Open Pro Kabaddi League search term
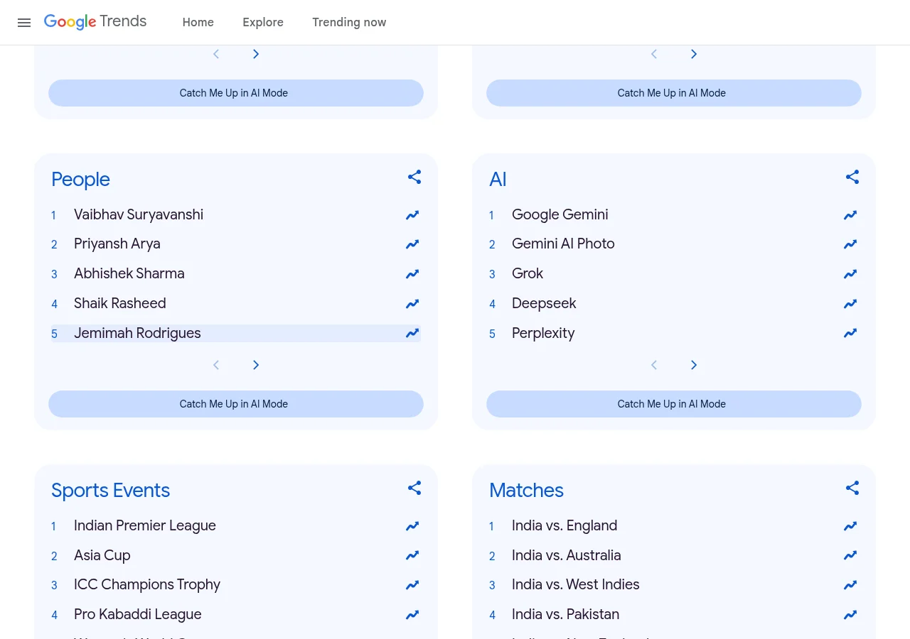Screen dimensions: 910x639 138,614
